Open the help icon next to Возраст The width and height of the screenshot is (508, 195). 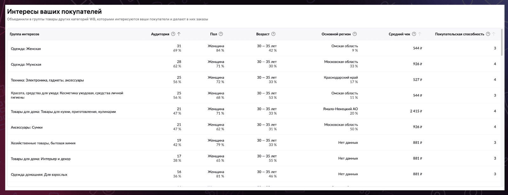coord(273,34)
